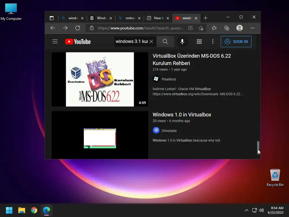
Task: Search with your voice microphone
Action: tap(182, 42)
